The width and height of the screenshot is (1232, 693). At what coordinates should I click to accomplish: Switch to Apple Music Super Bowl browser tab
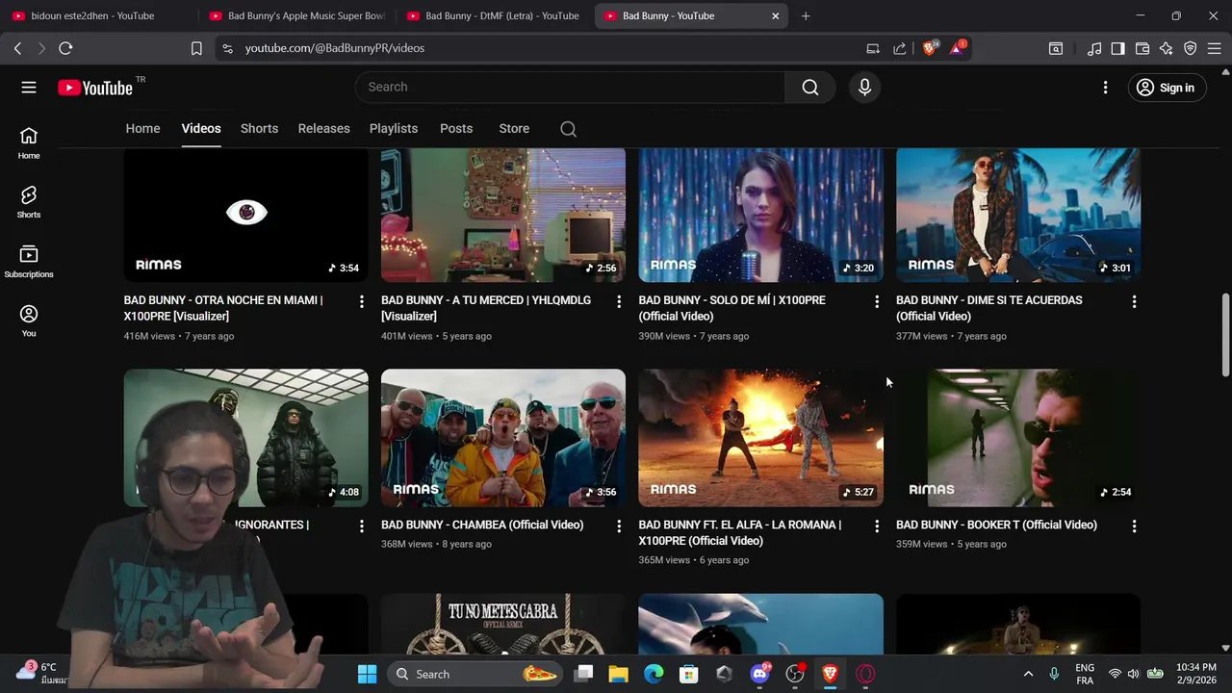(296, 15)
